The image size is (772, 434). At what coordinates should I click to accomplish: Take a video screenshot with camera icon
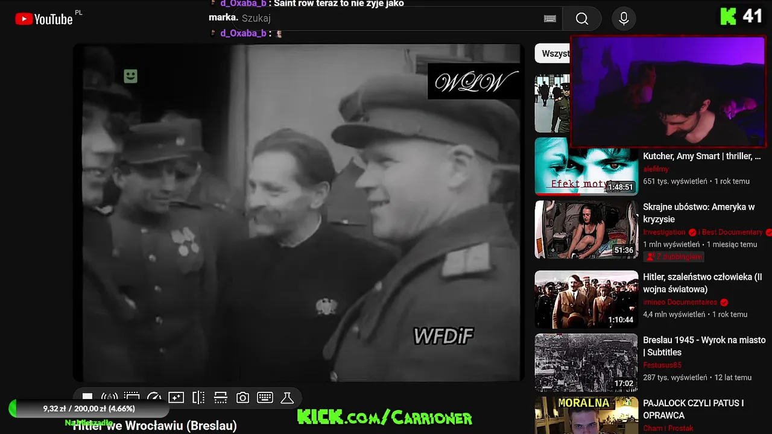(242, 397)
